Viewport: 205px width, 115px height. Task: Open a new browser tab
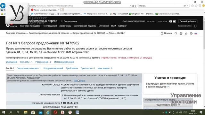(x=62, y=10)
